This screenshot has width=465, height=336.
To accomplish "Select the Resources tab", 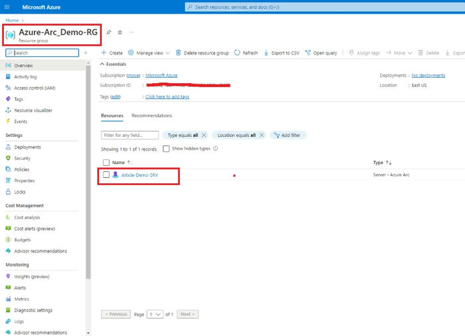I will click(x=112, y=116).
